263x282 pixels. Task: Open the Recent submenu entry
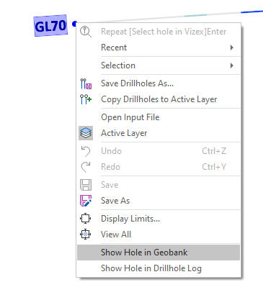pyautogui.click(x=159, y=47)
